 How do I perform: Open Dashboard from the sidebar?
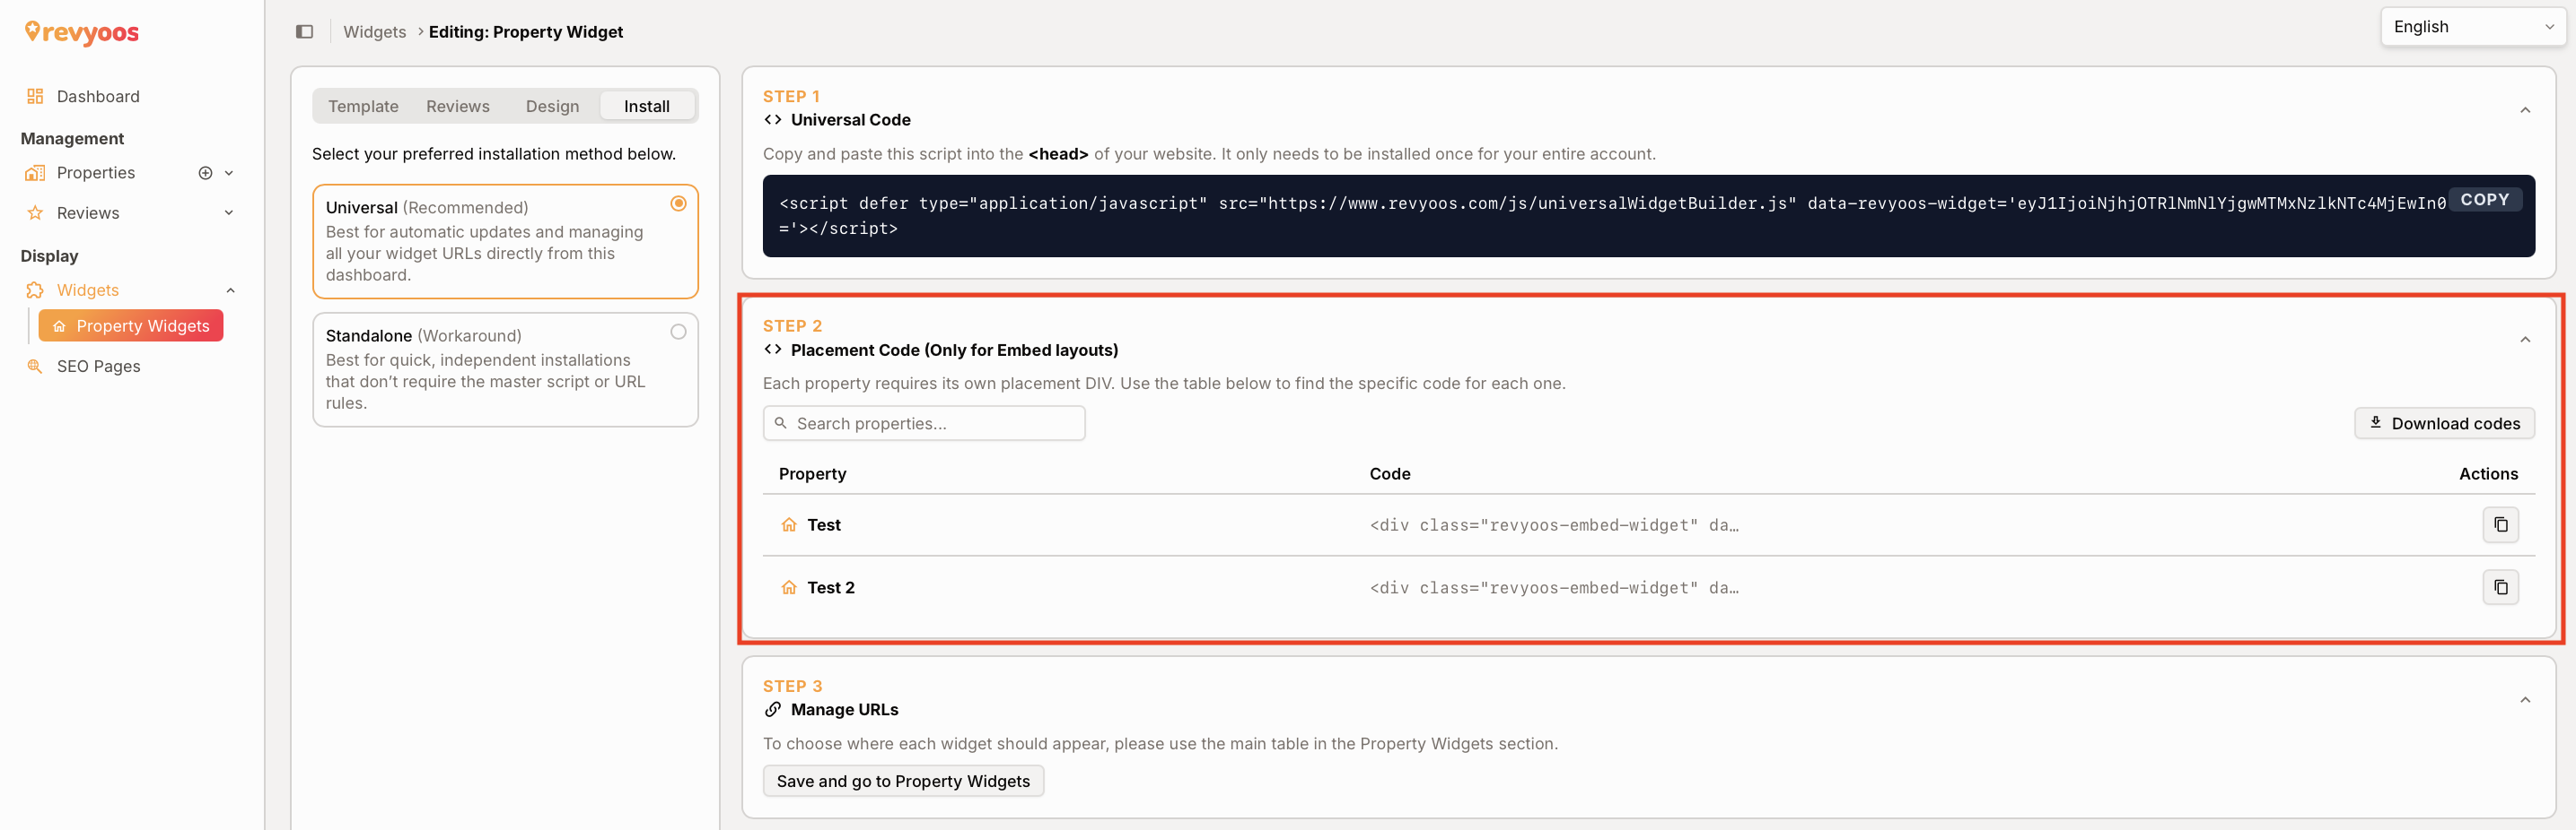coord(98,96)
